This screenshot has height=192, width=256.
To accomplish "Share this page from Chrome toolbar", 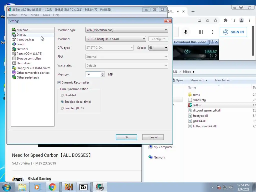I will [x=207, y=20].
